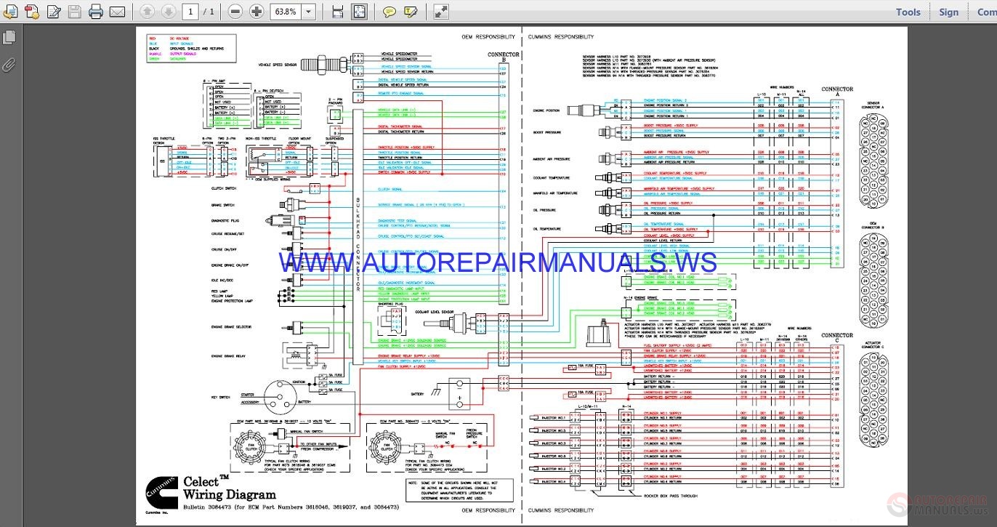Click the AMBIENT AIR PRESSURE label
This screenshot has height=527, width=997.
552,158
